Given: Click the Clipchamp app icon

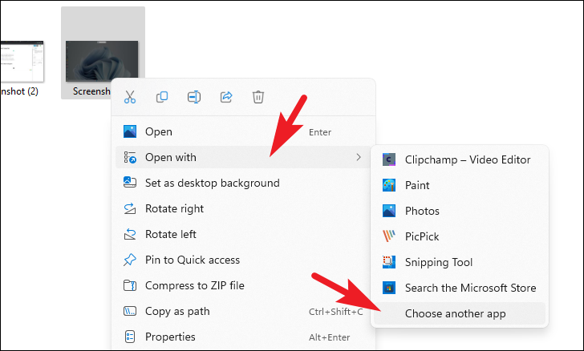Looking at the screenshot, I should point(389,159).
